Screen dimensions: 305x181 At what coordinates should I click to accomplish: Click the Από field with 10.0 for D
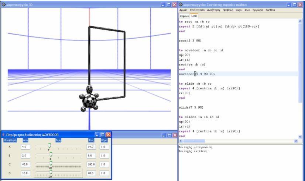(25, 173)
